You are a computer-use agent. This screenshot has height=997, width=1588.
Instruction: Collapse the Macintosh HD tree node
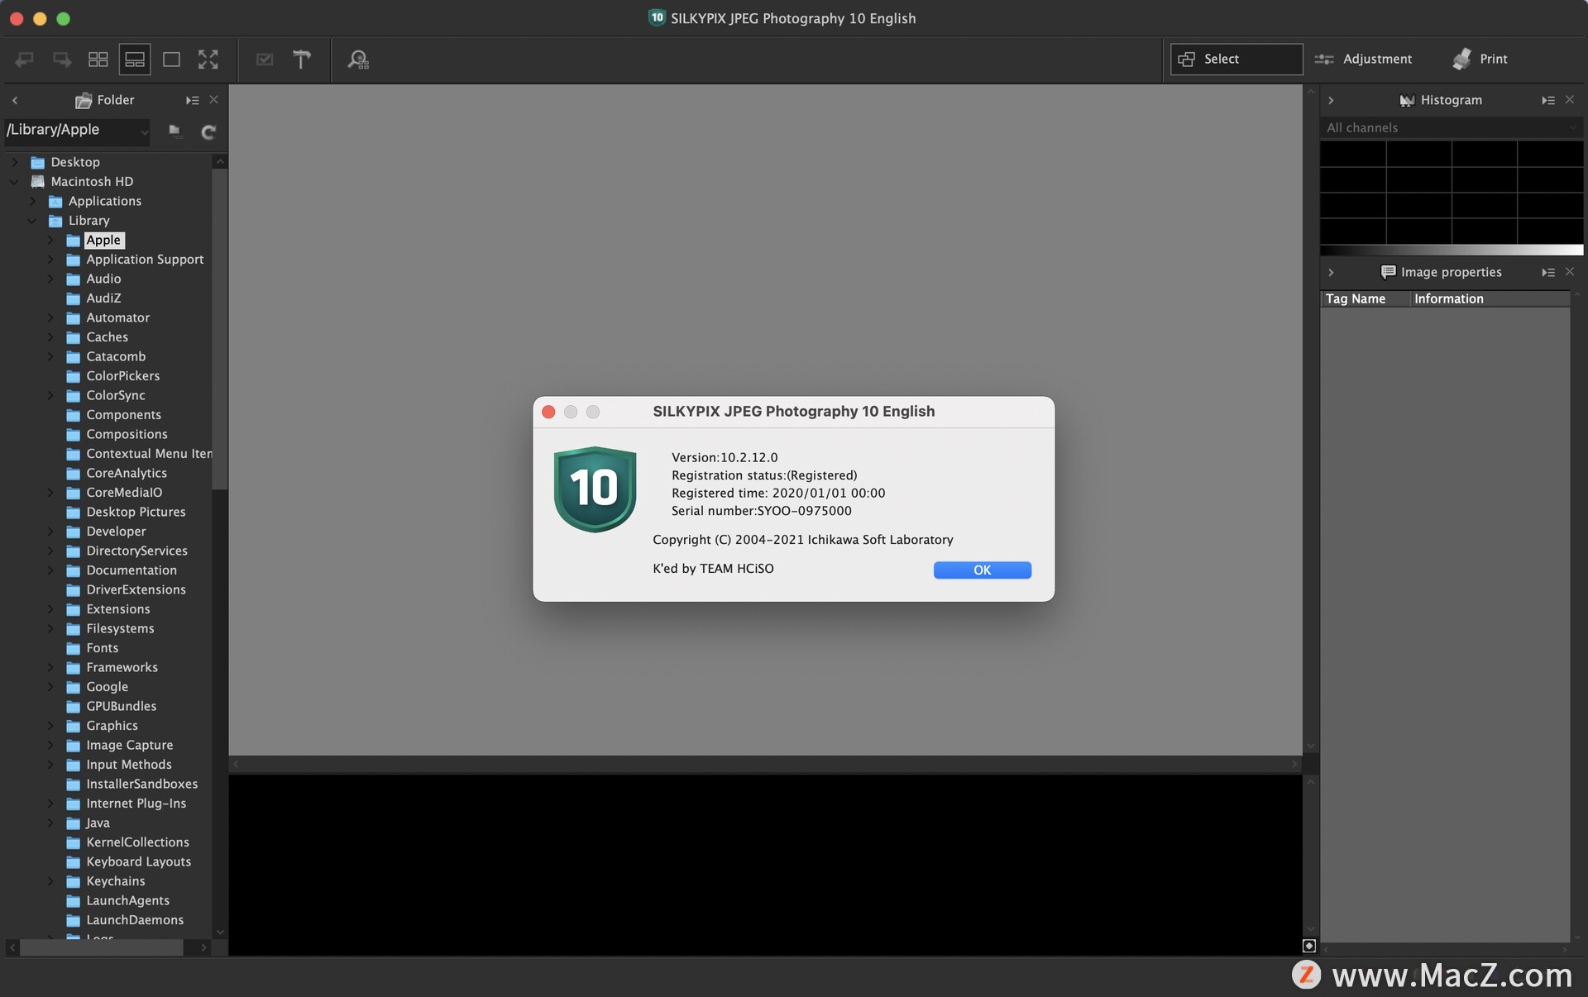click(x=14, y=181)
